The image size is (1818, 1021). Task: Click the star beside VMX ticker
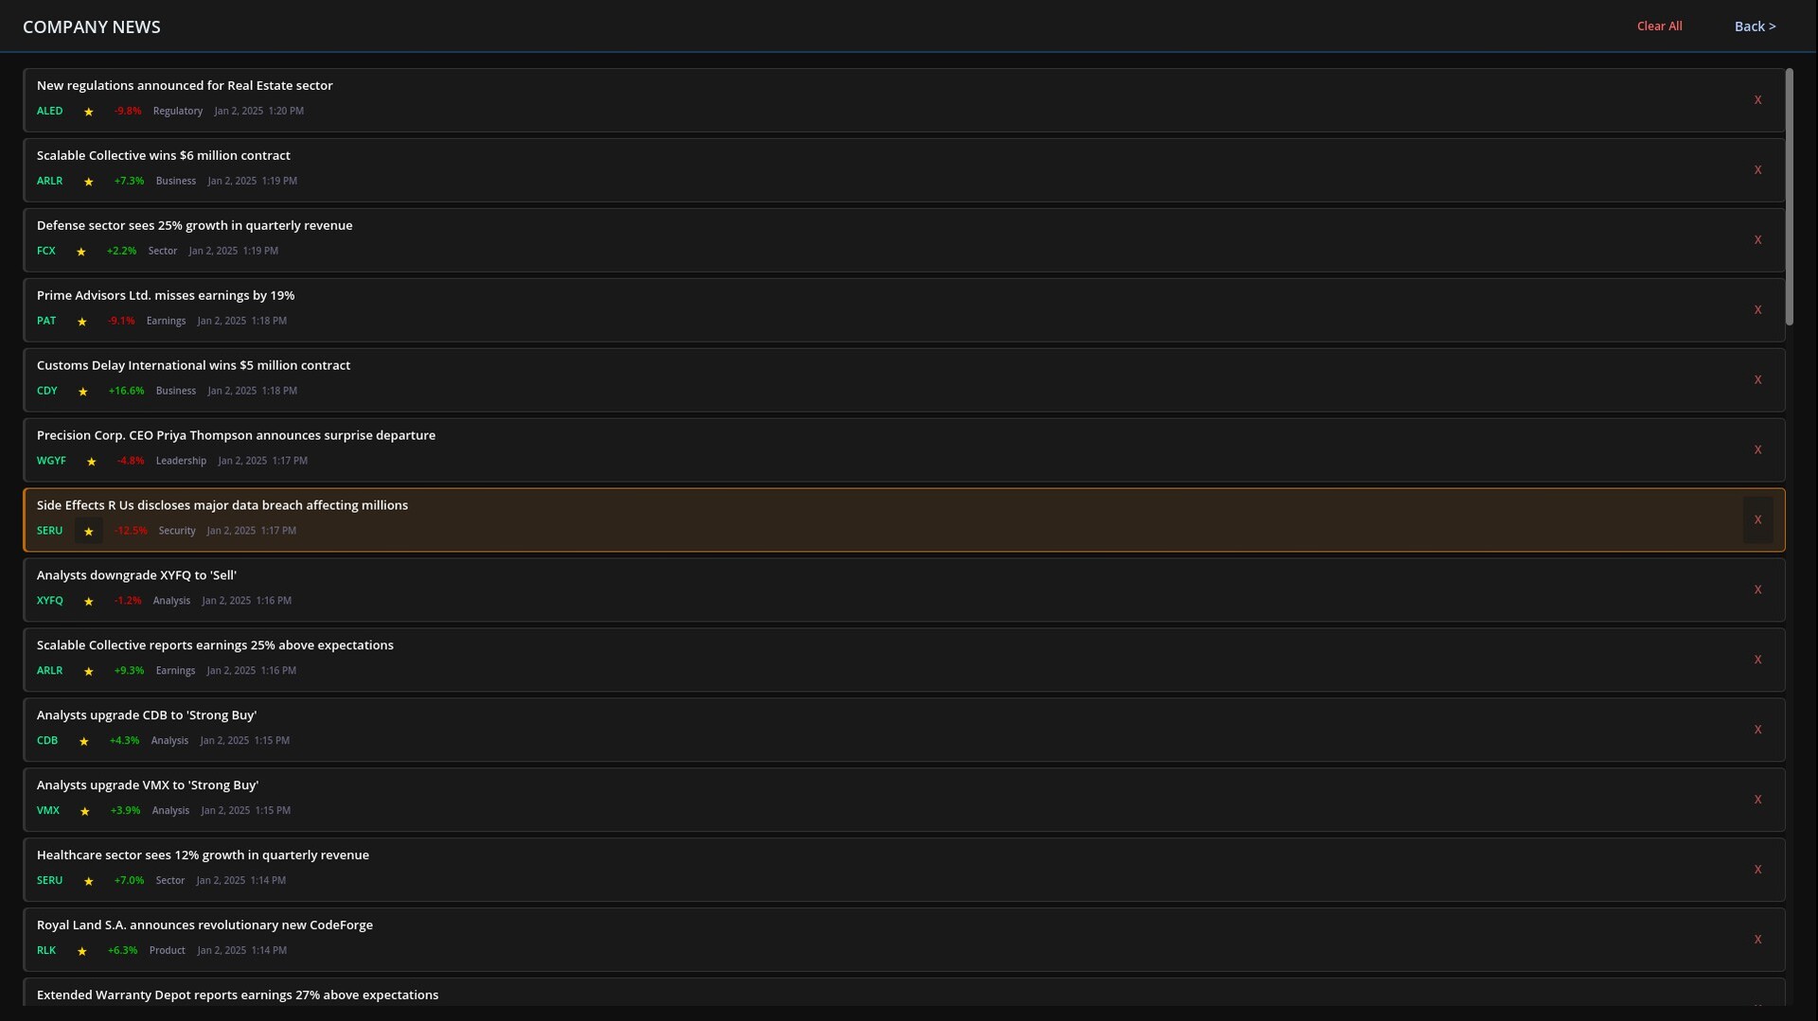tap(85, 812)
